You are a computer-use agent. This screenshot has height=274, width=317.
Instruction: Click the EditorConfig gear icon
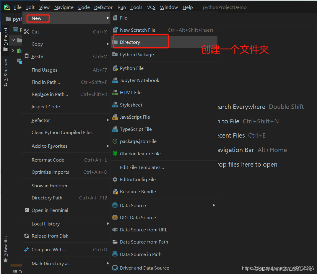pos(115,179)
